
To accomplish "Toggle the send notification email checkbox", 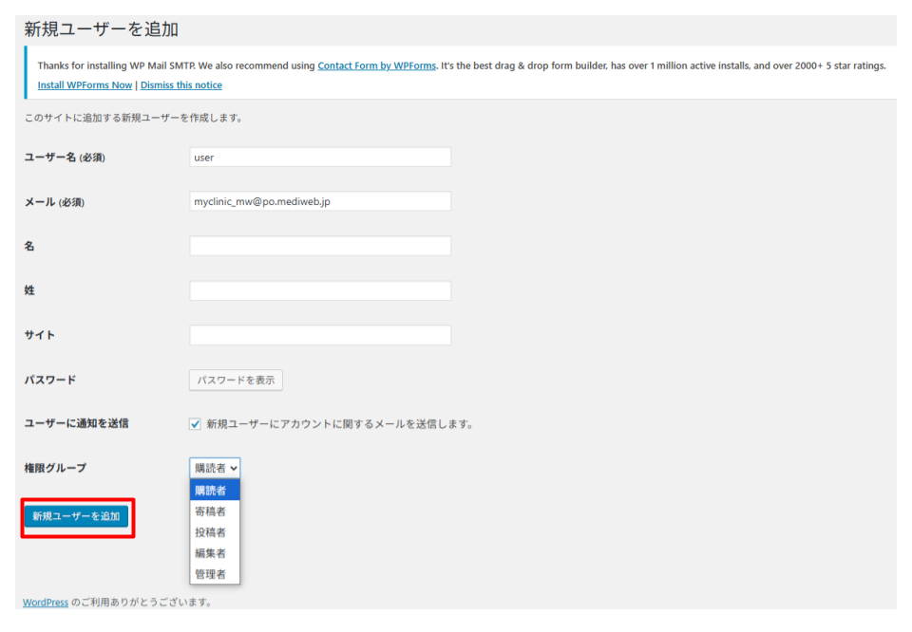I will (195, 424).
